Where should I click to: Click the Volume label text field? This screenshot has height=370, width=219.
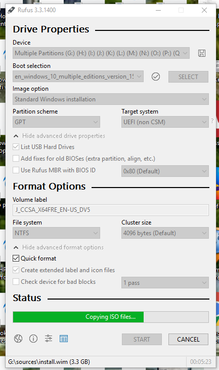point(111,210)
